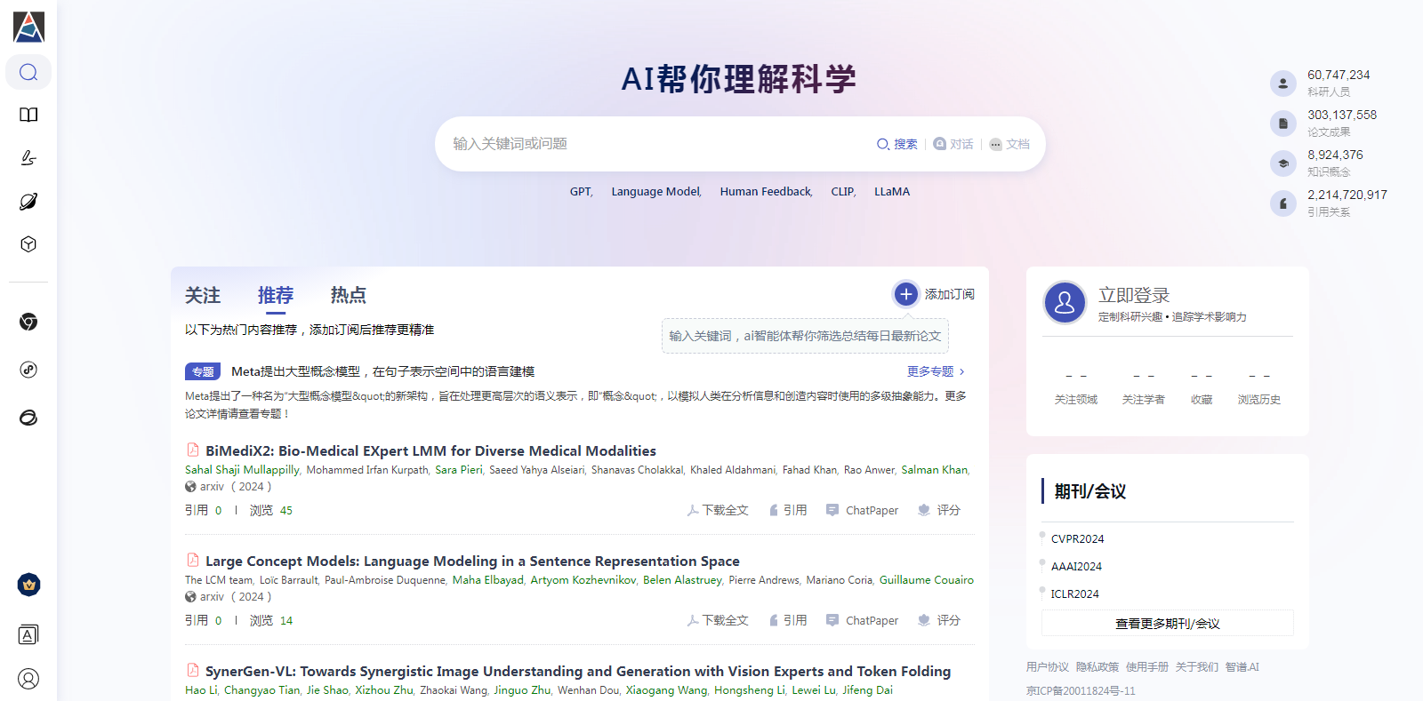This screenshot has height=701, width=1423.
Task: Open the open-book icon in the sidebar
Action: (x=28, y=115)
